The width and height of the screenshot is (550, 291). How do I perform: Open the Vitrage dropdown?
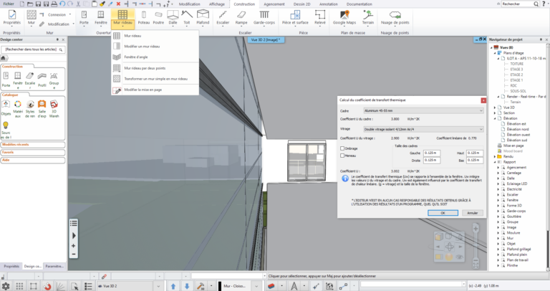423,129
